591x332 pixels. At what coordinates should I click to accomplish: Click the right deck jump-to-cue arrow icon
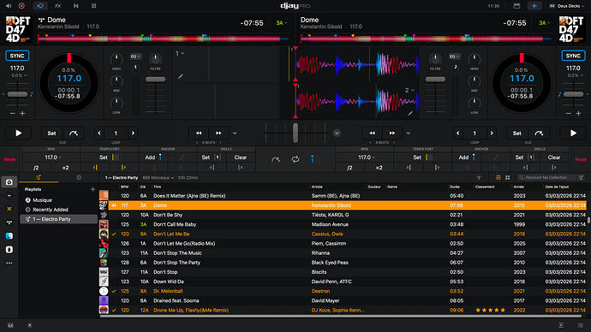click(x=539, y=133)
